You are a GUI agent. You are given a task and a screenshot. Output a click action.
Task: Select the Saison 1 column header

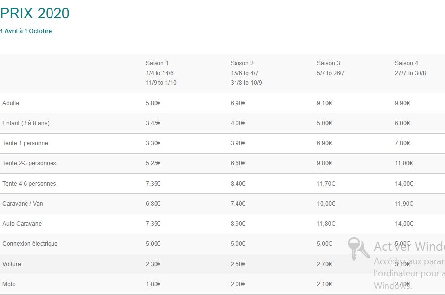click(157, 63)
